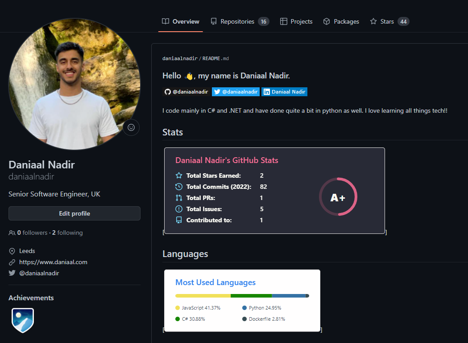Click the info icon next to Total Issues
Image resolution: width=468 pixels, height=343 pixels.
click(x=180, y=209)
